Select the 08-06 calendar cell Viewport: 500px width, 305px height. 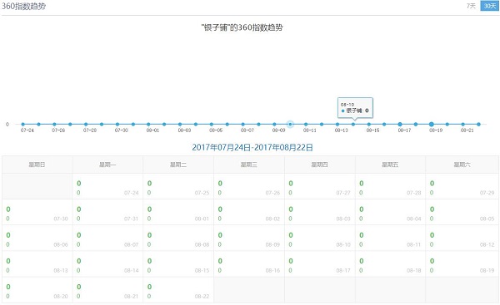pos(37,239)
